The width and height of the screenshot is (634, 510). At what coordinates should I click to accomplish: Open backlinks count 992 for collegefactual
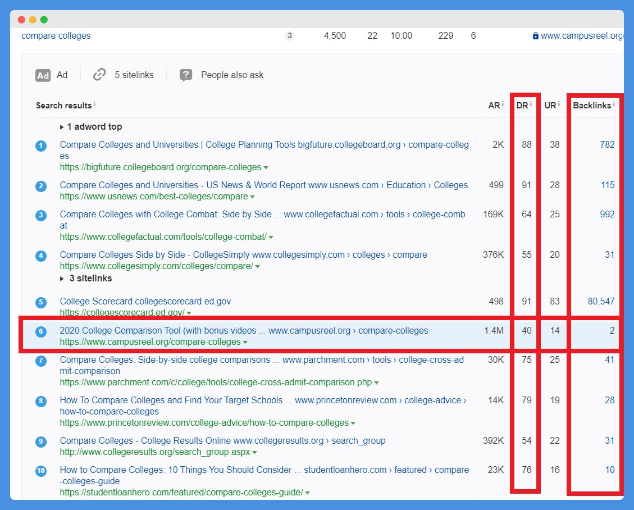point(607,215)
